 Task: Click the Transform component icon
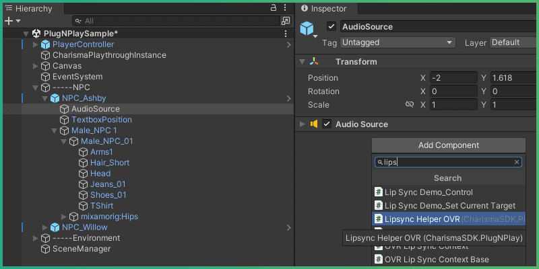pos(315,62)
